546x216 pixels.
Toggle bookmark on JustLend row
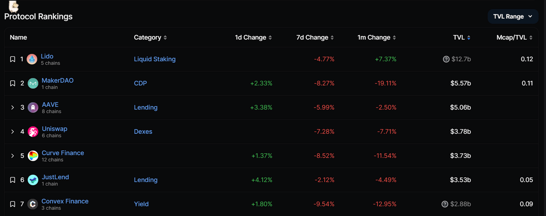tap(13, 180)
